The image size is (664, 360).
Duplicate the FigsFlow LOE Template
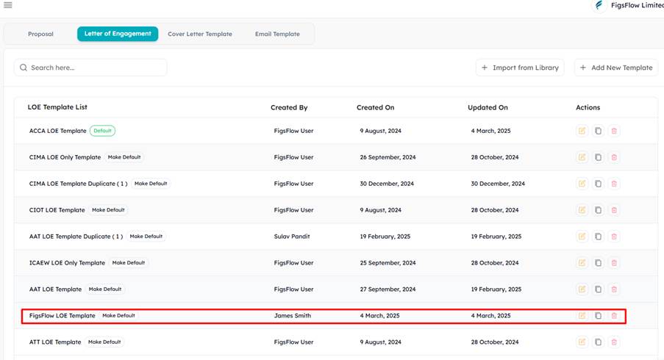pos(598,316)
